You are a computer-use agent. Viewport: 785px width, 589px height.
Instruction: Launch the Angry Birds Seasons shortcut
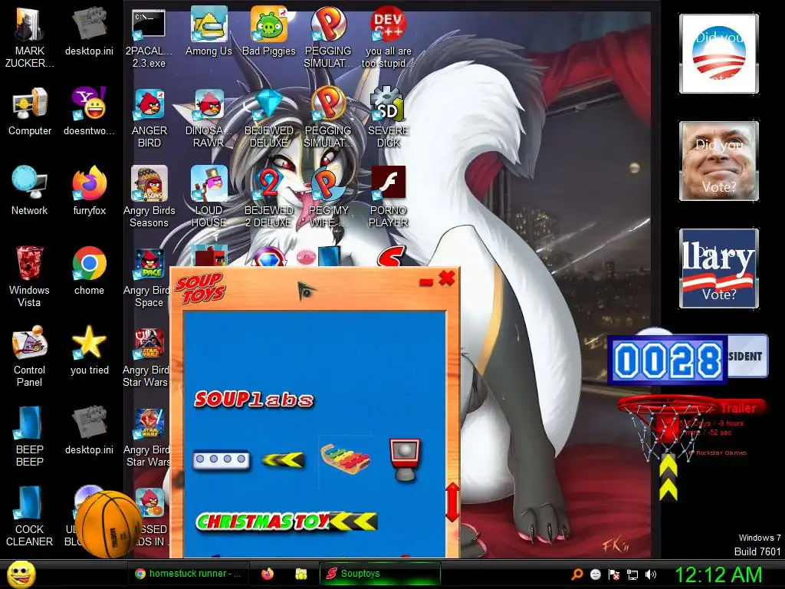point(149,196)
